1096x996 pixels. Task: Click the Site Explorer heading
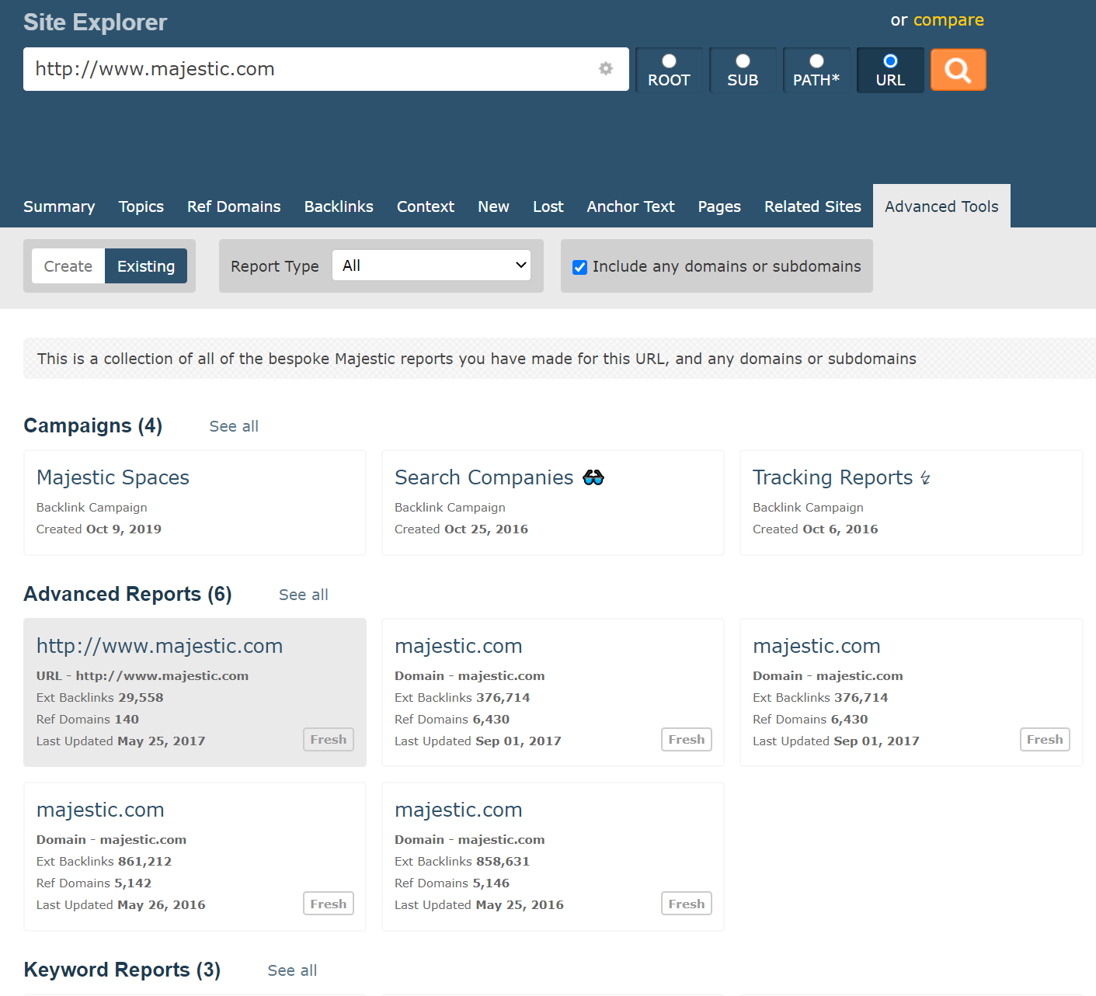[96, 22]
